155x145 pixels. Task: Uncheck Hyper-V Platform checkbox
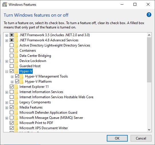point(17,82)
